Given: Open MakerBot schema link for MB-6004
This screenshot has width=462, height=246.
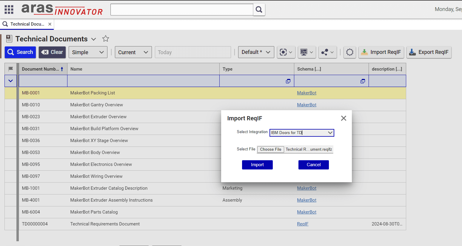Looking at the screenshot, I should 307,212.
